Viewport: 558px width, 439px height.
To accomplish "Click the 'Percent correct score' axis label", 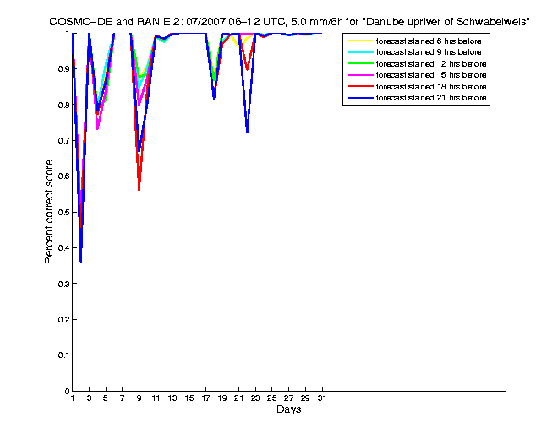I will tap(49, 212).
